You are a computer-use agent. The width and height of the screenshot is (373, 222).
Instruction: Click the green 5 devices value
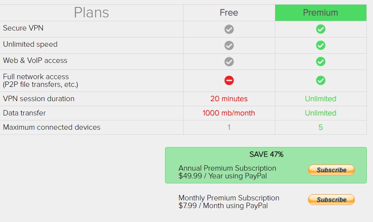[x=321, y=127]
